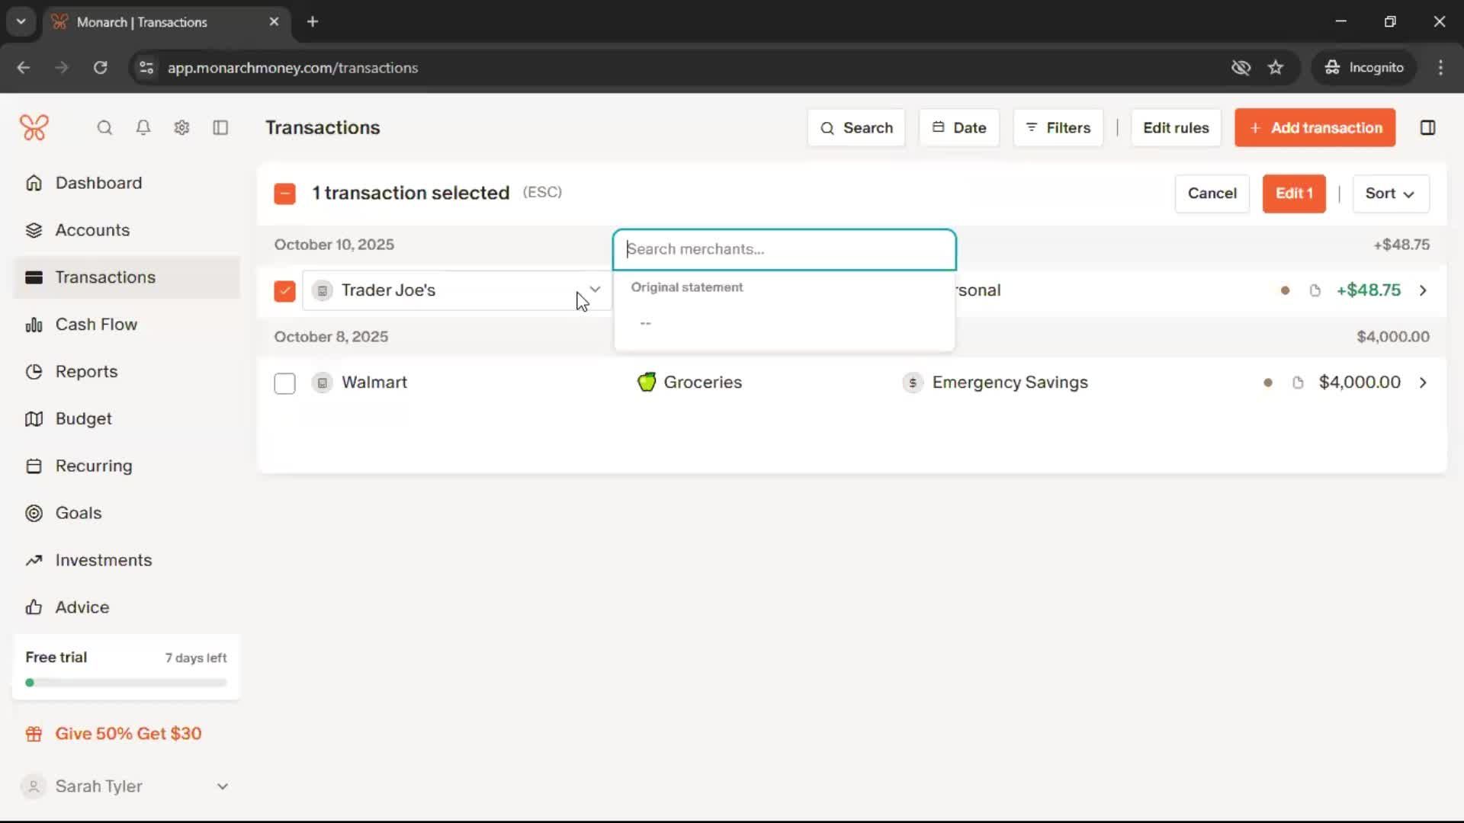
Task: Open settings gear icon in sidebar
Action: [x=181, y=128]
